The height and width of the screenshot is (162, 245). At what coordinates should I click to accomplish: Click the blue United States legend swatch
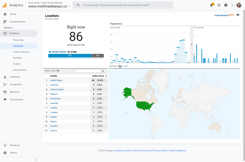coord(50,52)
